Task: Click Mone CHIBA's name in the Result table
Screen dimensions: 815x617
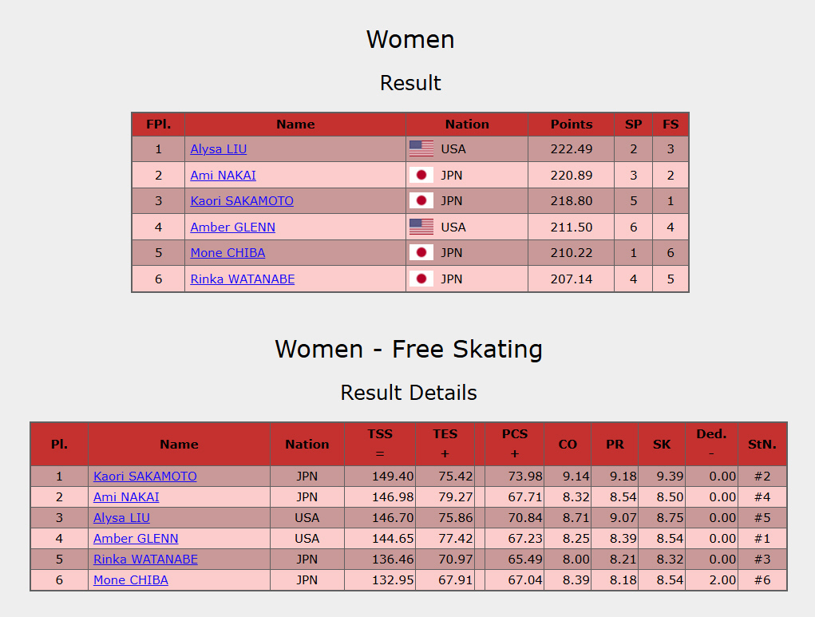Action: [x=227, y=252]
